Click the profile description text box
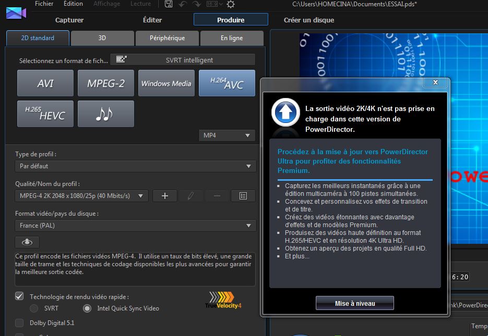The width and height of the screenshot is (488, 336). tap(135, 269)
